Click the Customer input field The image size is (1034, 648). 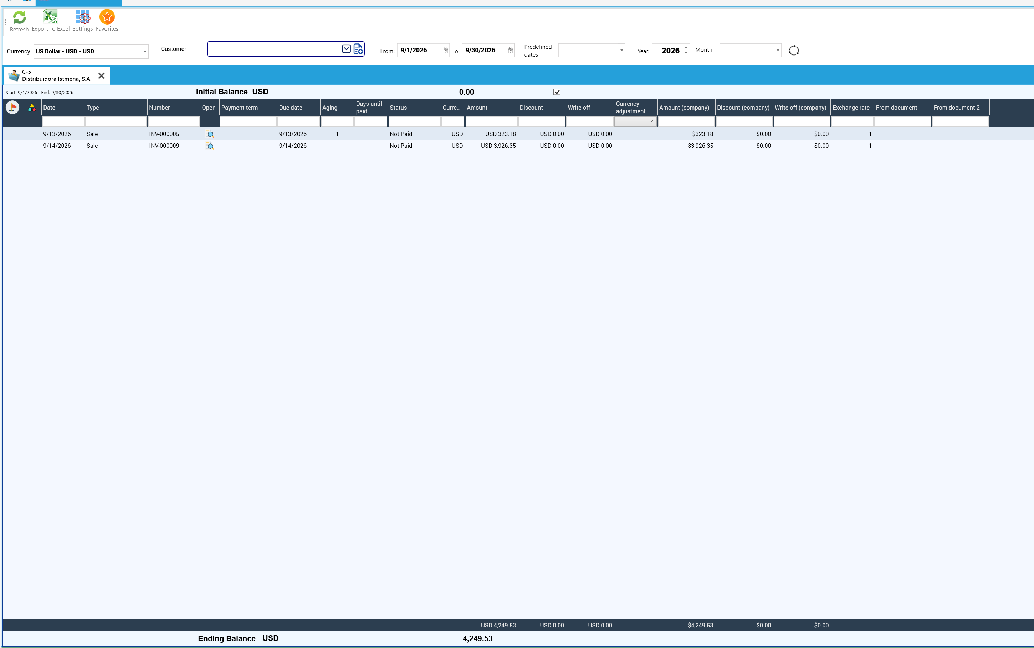coord(275,49)
